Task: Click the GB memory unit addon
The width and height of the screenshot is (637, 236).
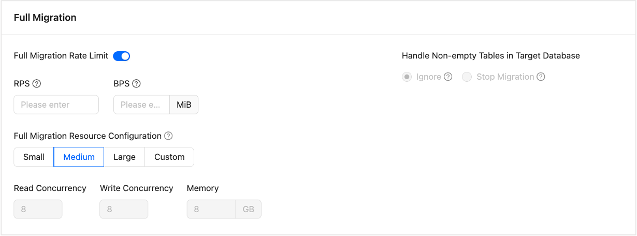Action: click(249, 210)
